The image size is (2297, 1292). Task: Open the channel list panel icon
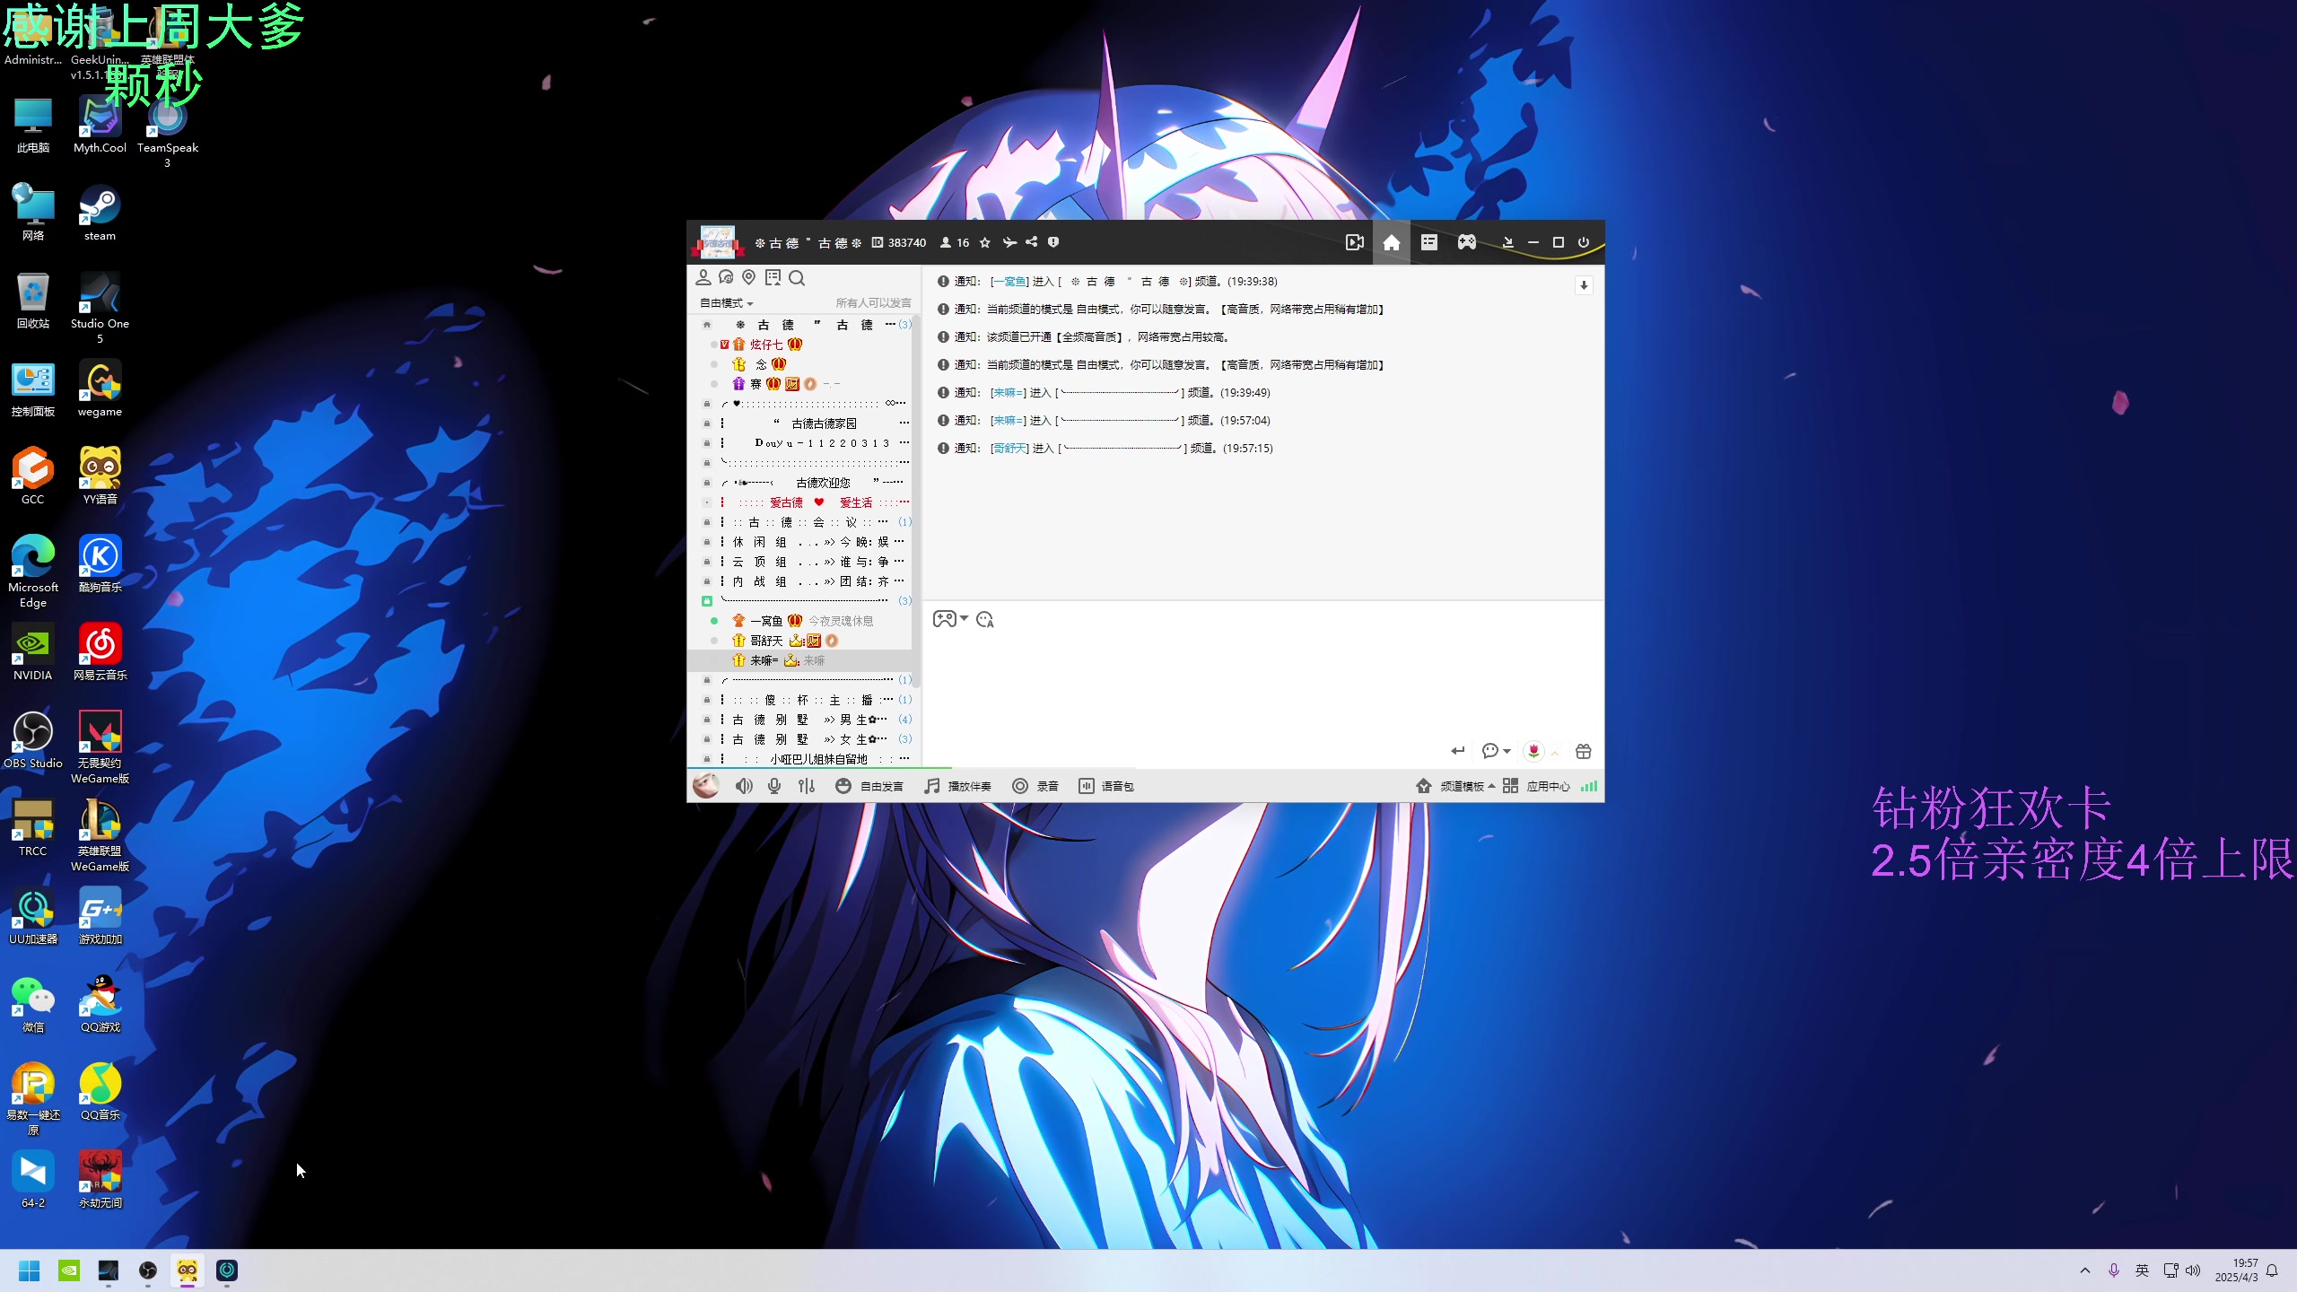point(1429,242)
